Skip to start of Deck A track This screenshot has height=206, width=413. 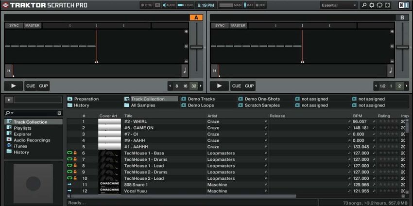[x=8, y=70]
